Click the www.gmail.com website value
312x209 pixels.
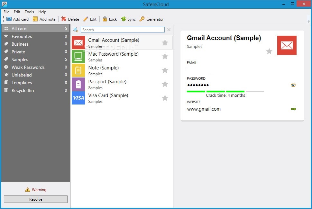click(x=204, y=109)
